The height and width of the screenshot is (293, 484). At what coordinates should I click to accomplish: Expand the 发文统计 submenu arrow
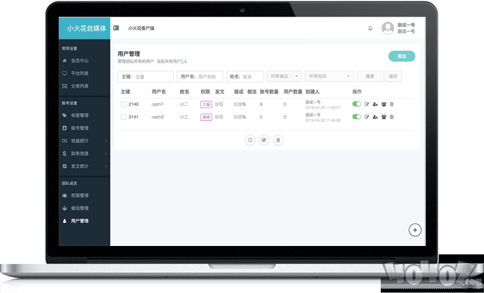(106, 166)
